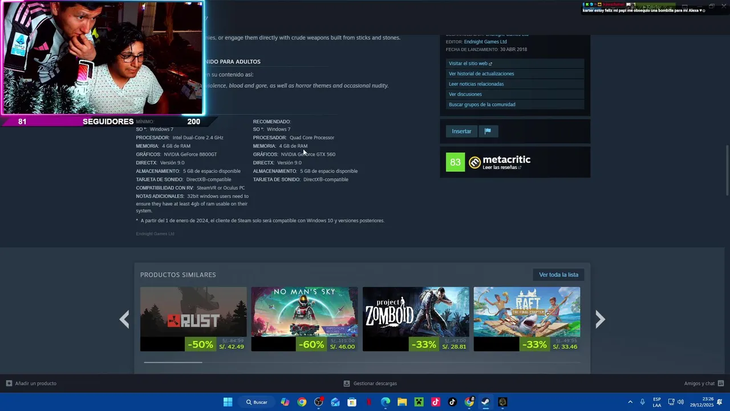Open the Rust game card
730x411 pixels.
click(193, 319)
